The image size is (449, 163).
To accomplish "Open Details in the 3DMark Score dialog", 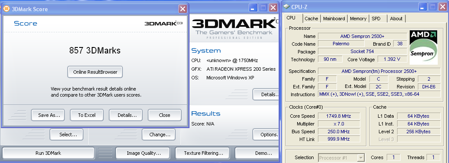I will point(126,115).
